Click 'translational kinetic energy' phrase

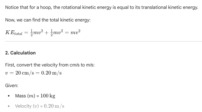pyautogui.click(x=170, y=7)
